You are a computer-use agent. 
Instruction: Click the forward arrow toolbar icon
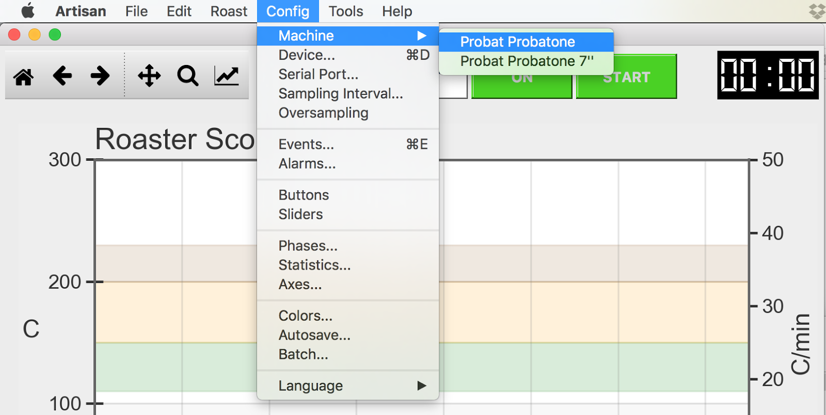100,76
